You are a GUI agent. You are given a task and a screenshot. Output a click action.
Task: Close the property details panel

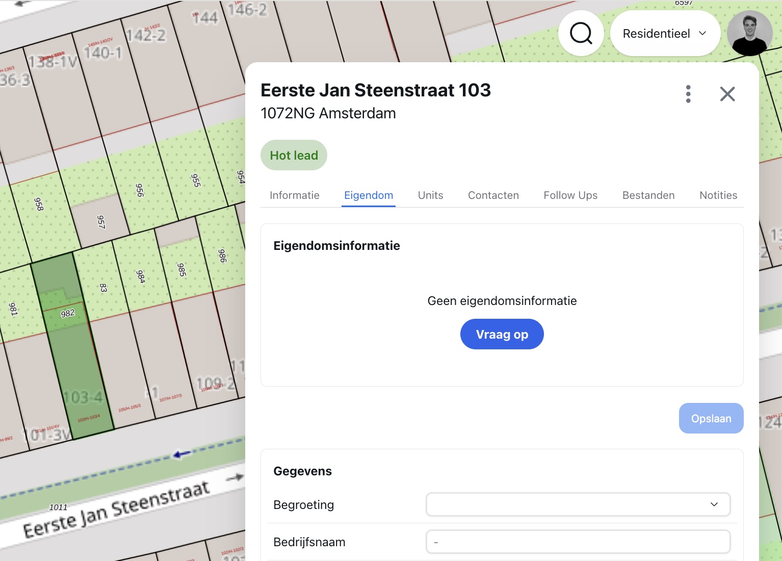coord(727,94)
